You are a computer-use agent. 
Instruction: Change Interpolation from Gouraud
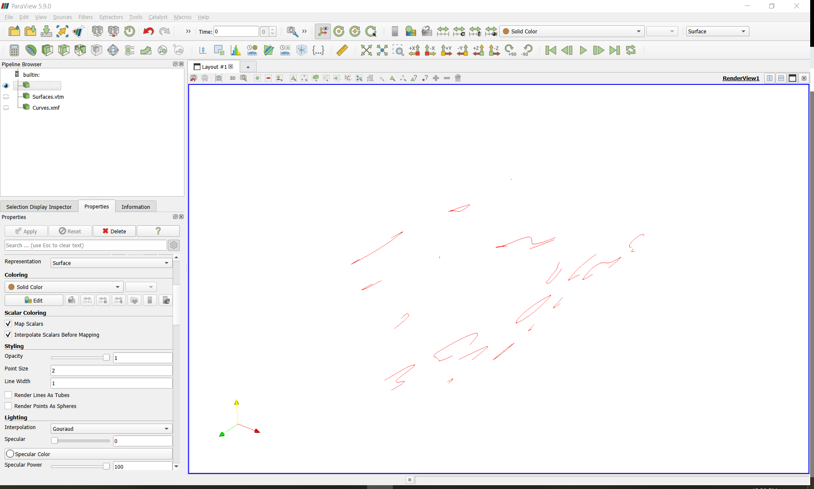(x=111, y=428)
